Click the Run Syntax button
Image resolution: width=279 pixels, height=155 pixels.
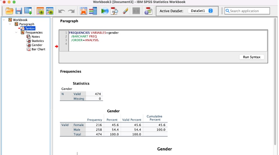pyautogui.click(x=251, y=57)
